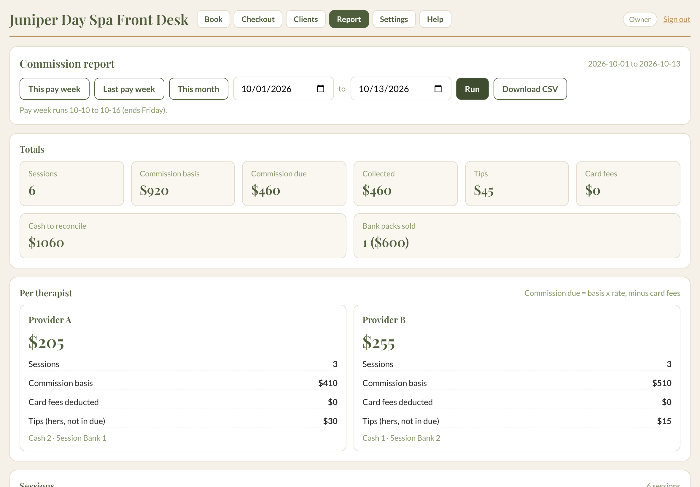Image resolution: width=700 pixels, height=487 pixels.
Task: Click Provider A's $205 commission amount
Action: pos(46,342)
